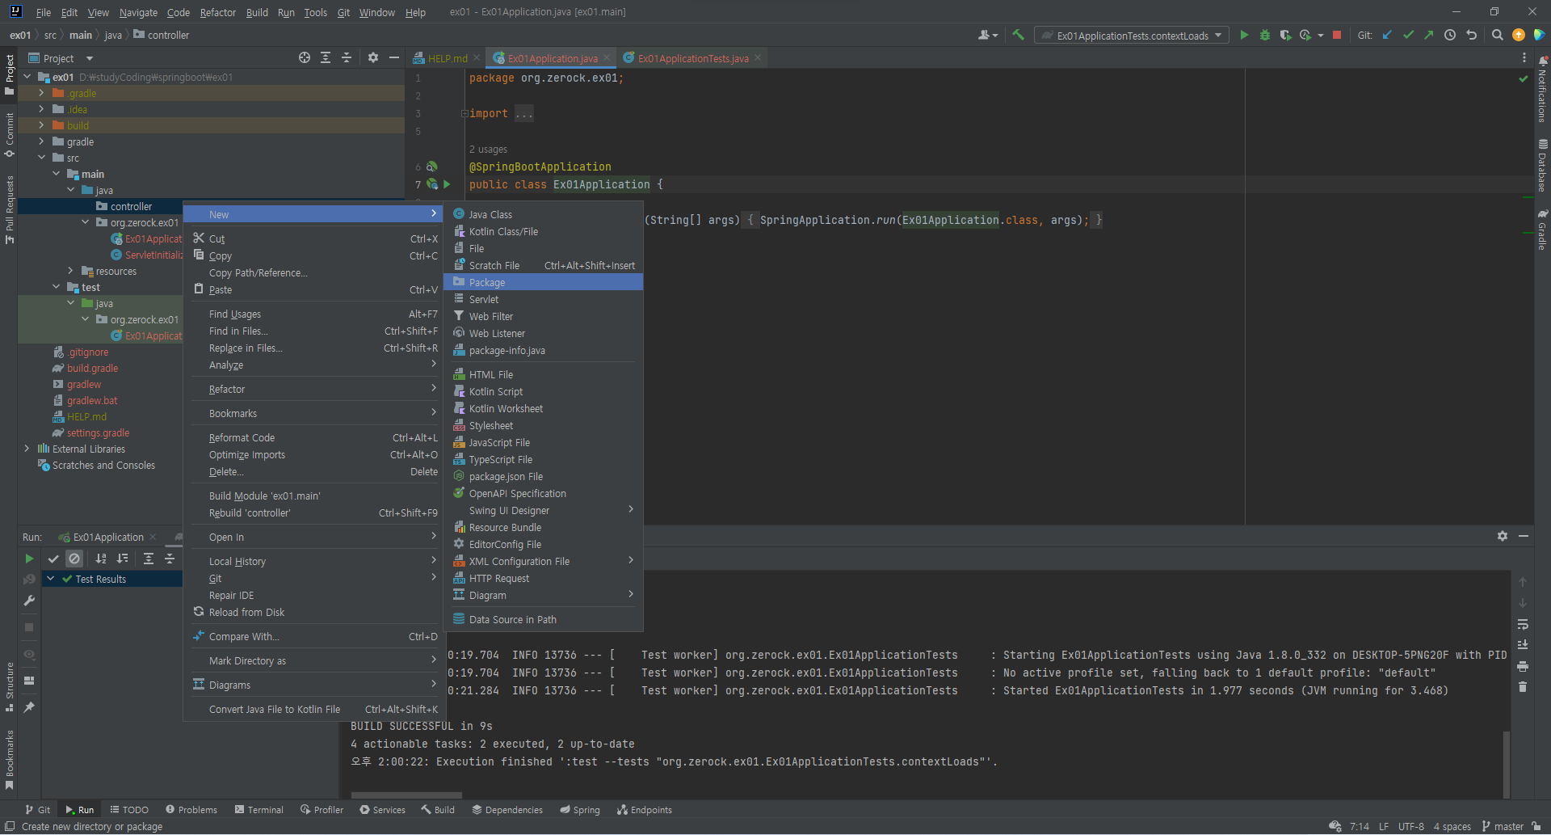Choose Java Class from New submenu

pyautogui.click(x=543, y=214)
